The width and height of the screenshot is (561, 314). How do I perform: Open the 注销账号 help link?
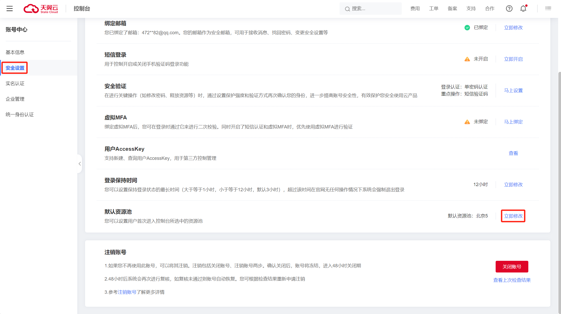[127, 292]
